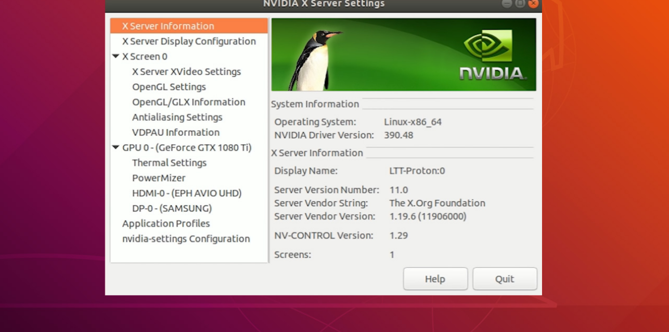Click the X Server Information section header in right pane
This screenshot has height=332, width=669.
[317, 152]
